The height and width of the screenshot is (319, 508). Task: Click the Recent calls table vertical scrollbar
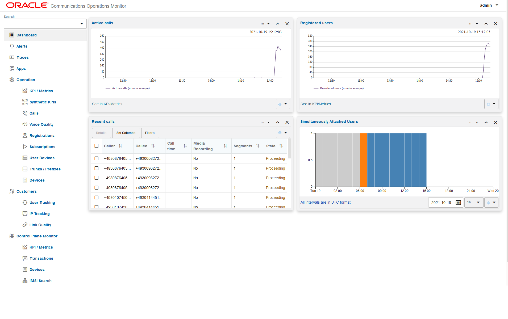pyautogui.click(x=289, y=149)
